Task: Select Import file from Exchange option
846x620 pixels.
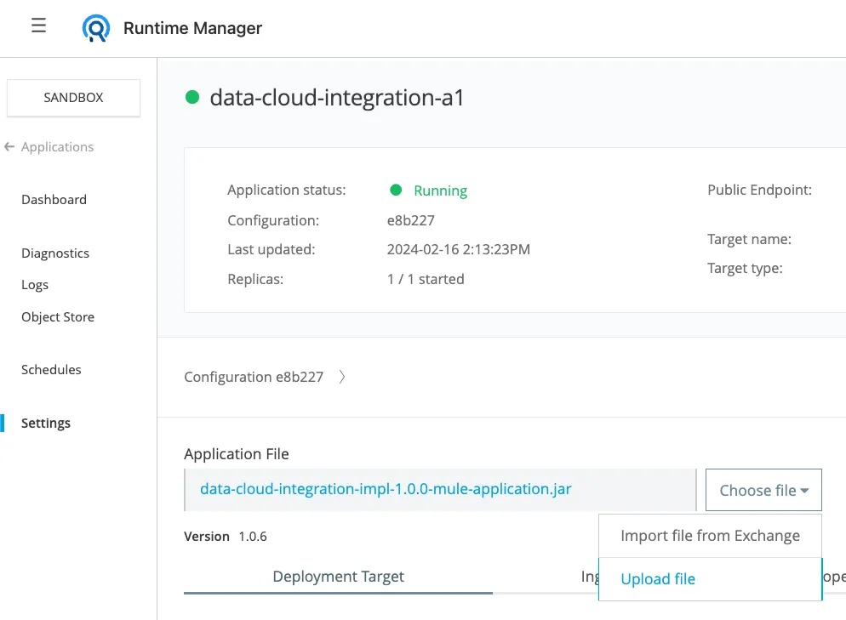Action: click(x=710, y=536)
